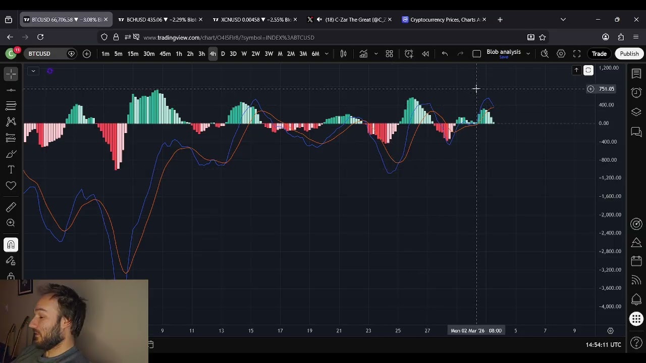The image size is (646, 363).
Task: Move the pane up with arrow
Action: pyautogui.click(x=576, y=70)
